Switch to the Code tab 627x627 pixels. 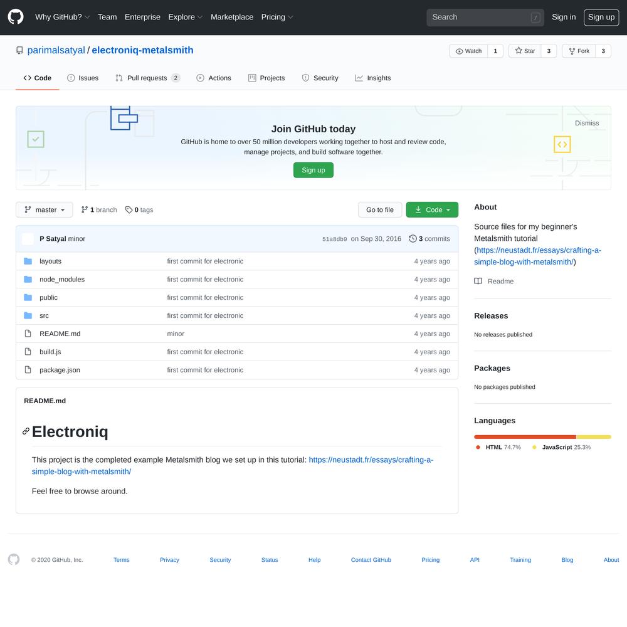pyautogui.click(x=37, y=78)
